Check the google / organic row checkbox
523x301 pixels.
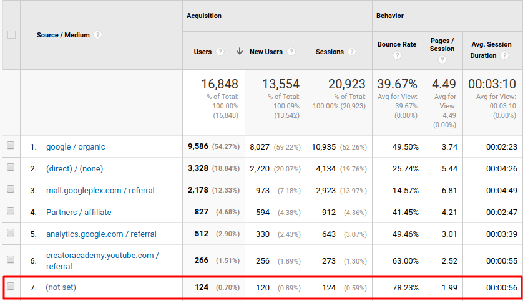click(x=11, y=146)
